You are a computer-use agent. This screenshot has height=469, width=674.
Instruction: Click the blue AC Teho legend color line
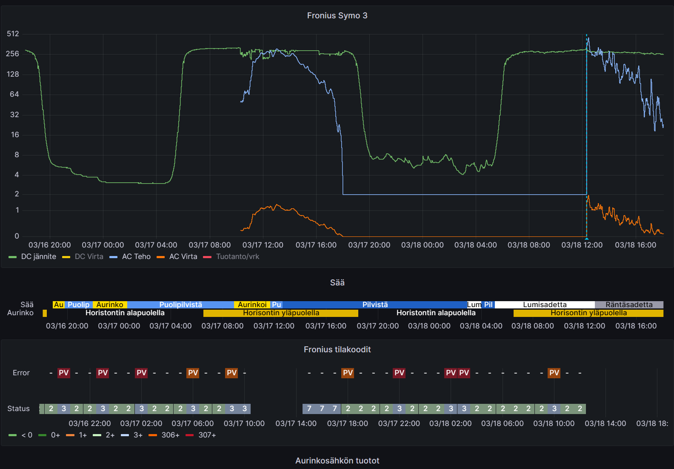tap(113, 257)
